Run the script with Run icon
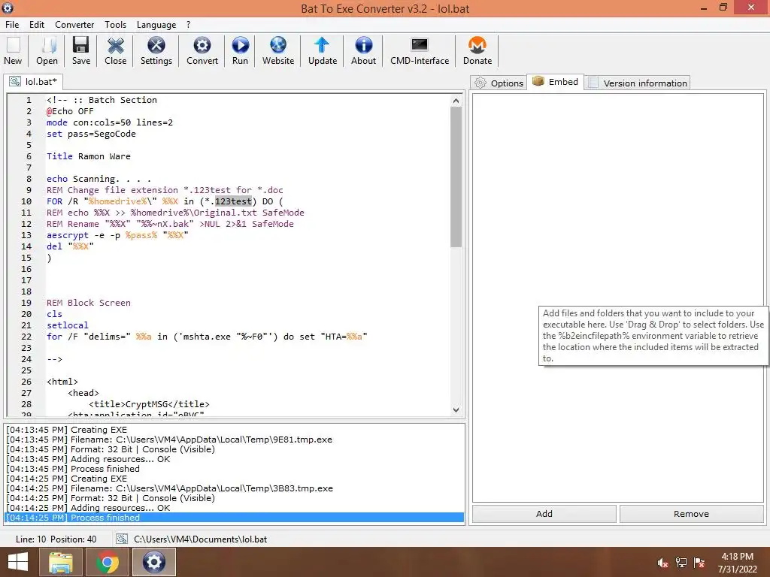The image size is (770, 577). tap(240, 50)
